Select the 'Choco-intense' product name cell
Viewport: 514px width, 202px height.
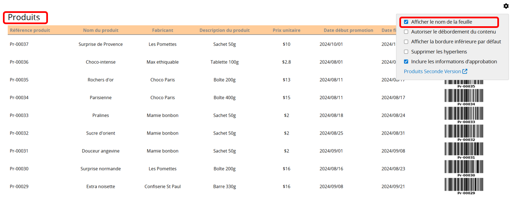coord(100,62)
